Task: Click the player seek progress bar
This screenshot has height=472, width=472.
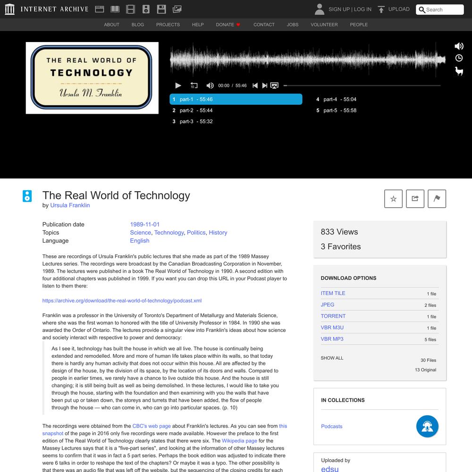Action: point(362,85)
